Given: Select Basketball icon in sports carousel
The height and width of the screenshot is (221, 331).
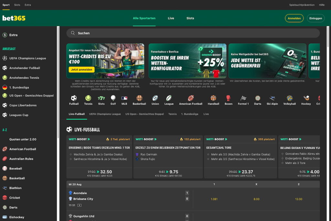Looking at the screenshot, I should point(139,98).
